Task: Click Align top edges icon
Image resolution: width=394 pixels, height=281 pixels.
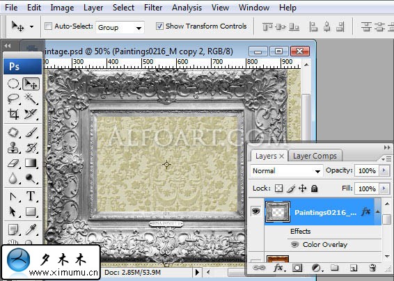Action: point(267,26)
